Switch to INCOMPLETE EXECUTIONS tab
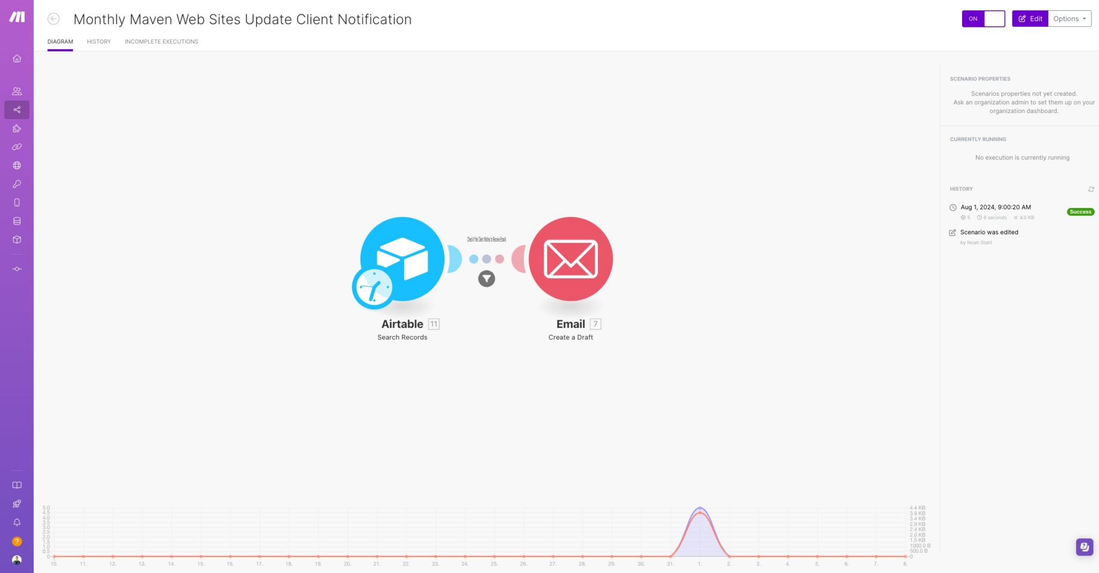Image resolution: width=1099 pixels, height=573 pixels. (x=162, y=42)
